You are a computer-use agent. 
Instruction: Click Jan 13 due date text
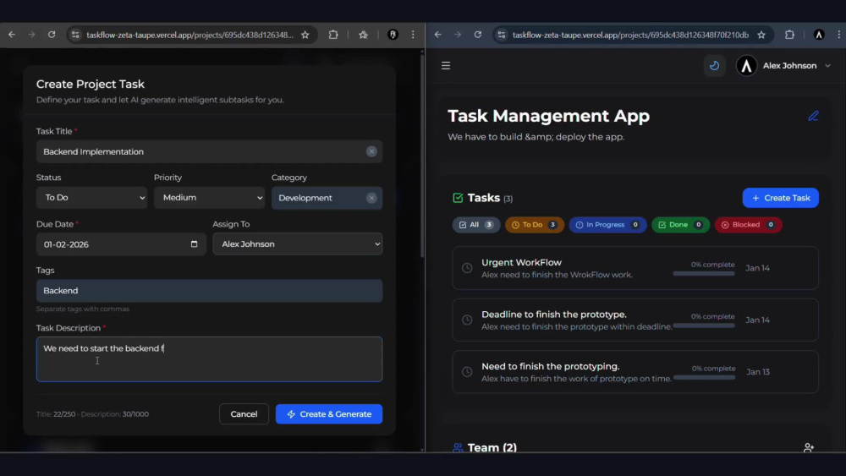point(757,372)
